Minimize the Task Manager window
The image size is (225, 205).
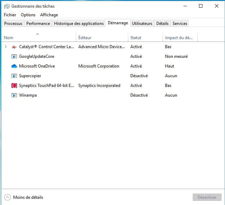185,6
